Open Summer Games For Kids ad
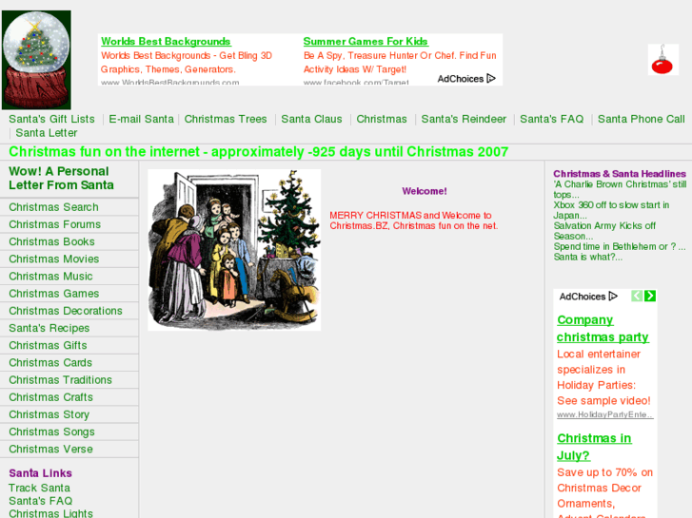This screenshot has height=518, width=692. pyautogui.click(x=366, y=42)
